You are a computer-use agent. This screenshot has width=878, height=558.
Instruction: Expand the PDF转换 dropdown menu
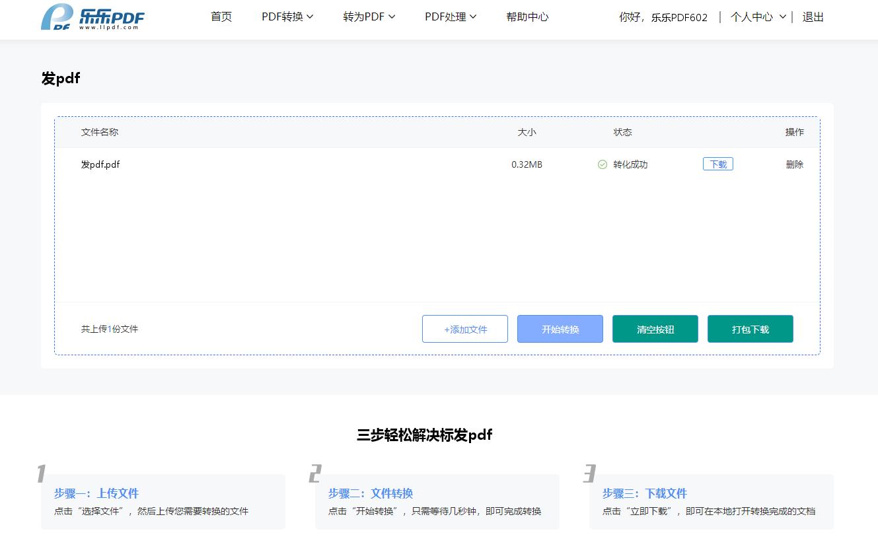(287, 17)
